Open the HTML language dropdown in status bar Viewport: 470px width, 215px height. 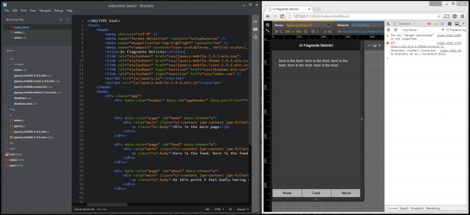pyautogui.click(x=219, y=209)
